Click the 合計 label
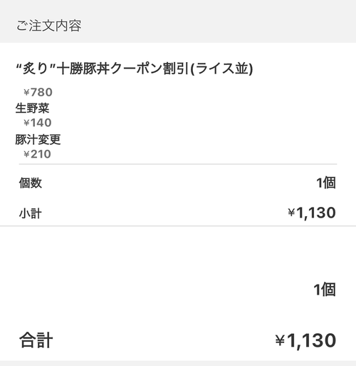Screen dimensions: 356x366 [36, 340]
